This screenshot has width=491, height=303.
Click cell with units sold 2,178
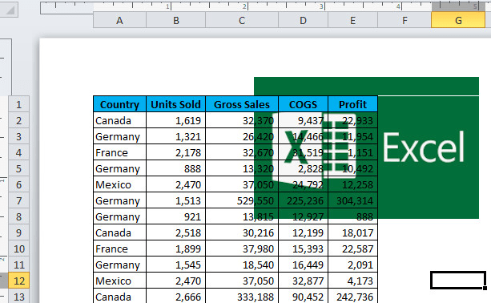(x=175, y=152)
